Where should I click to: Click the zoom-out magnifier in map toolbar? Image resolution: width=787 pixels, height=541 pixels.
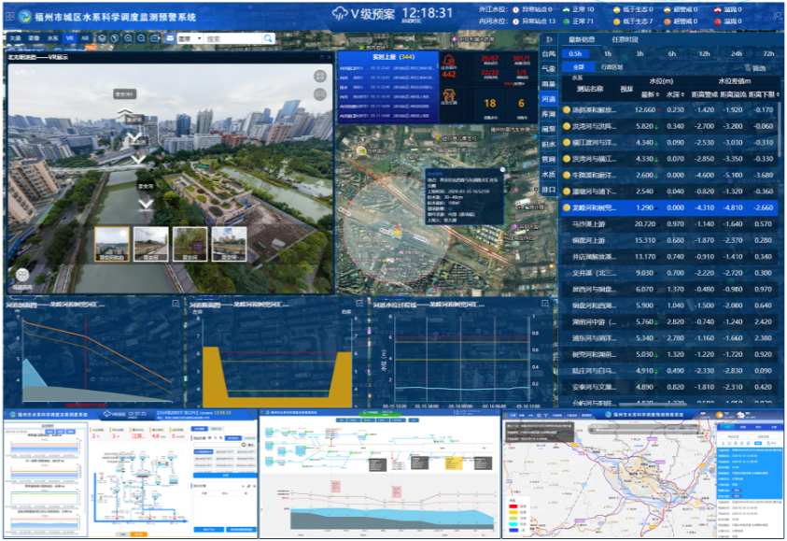pos(140,39)
